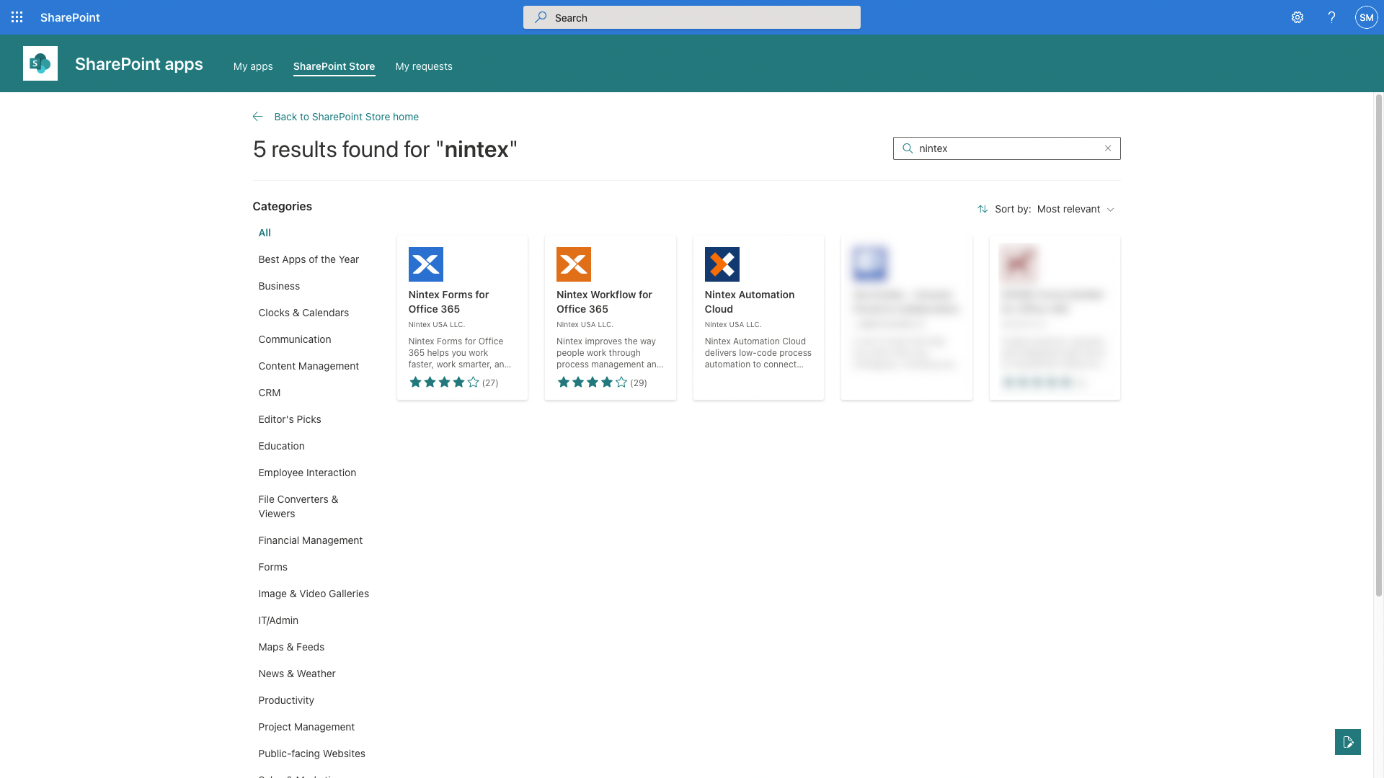Click the sort arrows icon beside Sort by
This screenshot has width=1384, height=778.
pos(982,209)
